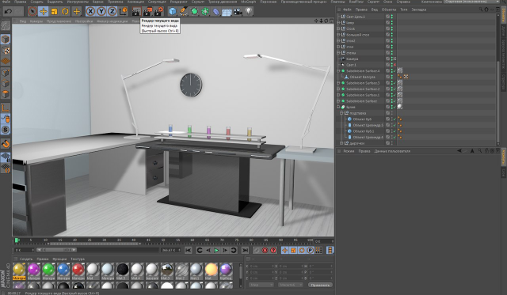507x295 pixels.
Task: Select Polygons mode in left sidebar
Action: (x=6, y=94)
